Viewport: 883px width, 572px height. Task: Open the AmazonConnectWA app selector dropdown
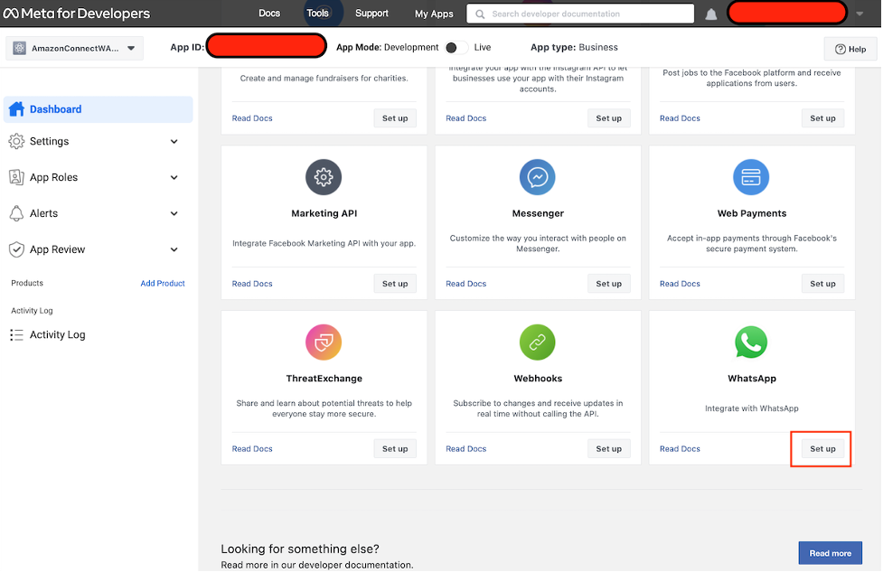tap(74, 48)
